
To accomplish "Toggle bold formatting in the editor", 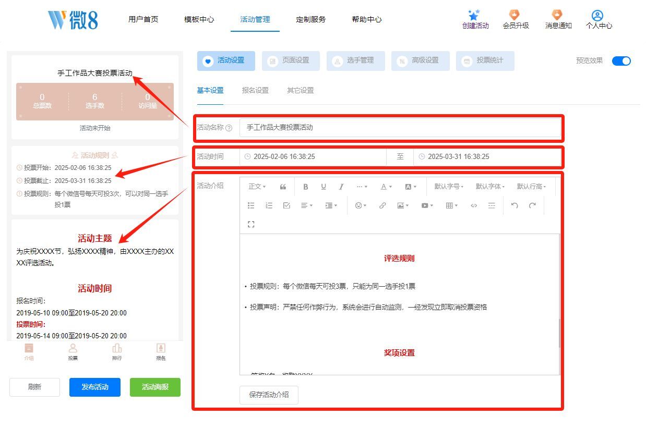I will (306, 187).
